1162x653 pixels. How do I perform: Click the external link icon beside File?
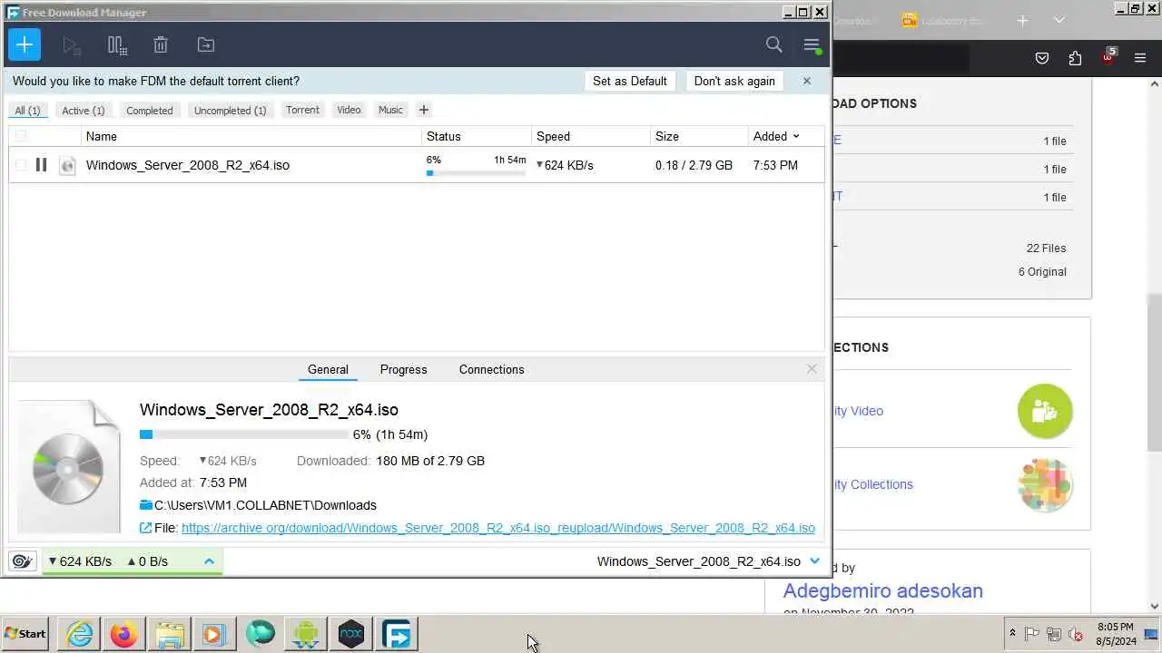pyautogui.click(x=146, y=528)
